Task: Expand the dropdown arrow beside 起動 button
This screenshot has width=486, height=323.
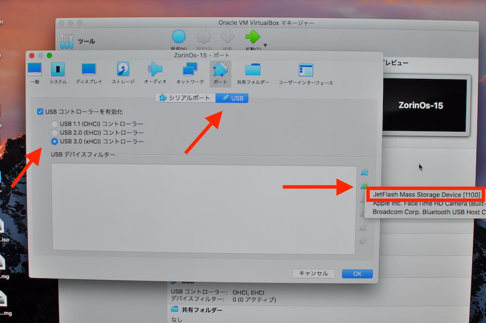Action: pyautogui.click(x=265, y=46)
